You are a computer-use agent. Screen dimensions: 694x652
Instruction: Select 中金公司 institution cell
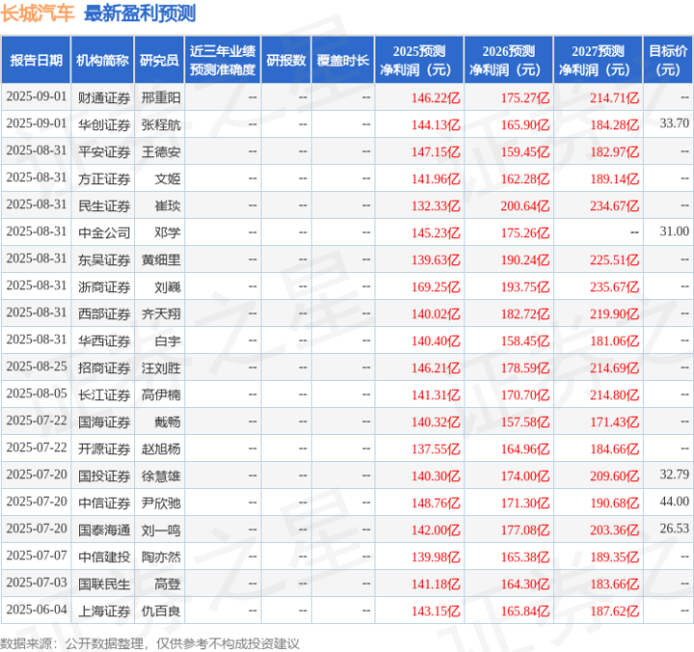[x=104, y=232]
